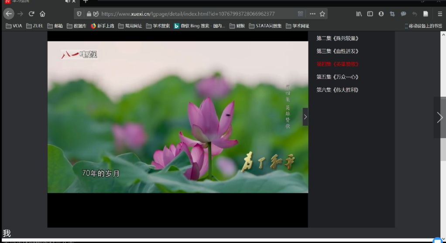Open the hamburger application menu

tap(440, 14)
